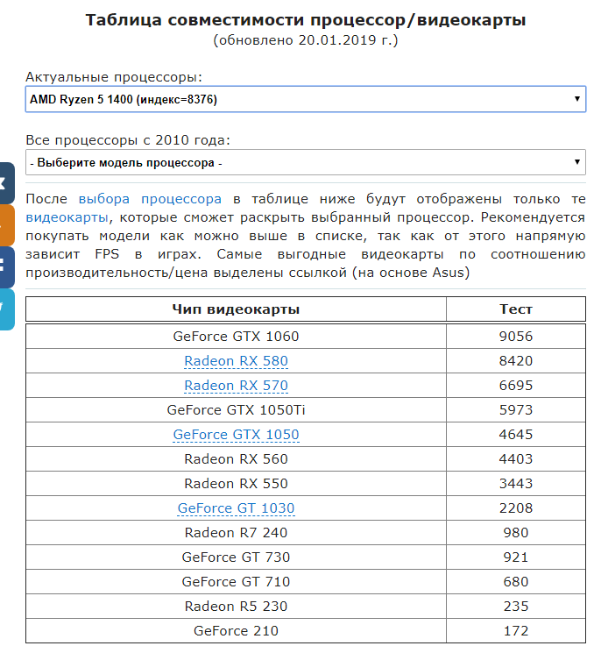Select the GeForce GTX 1060 table row
Image resolution: width=594 pixels, height=646 pixels.
(x=305, y=337)
